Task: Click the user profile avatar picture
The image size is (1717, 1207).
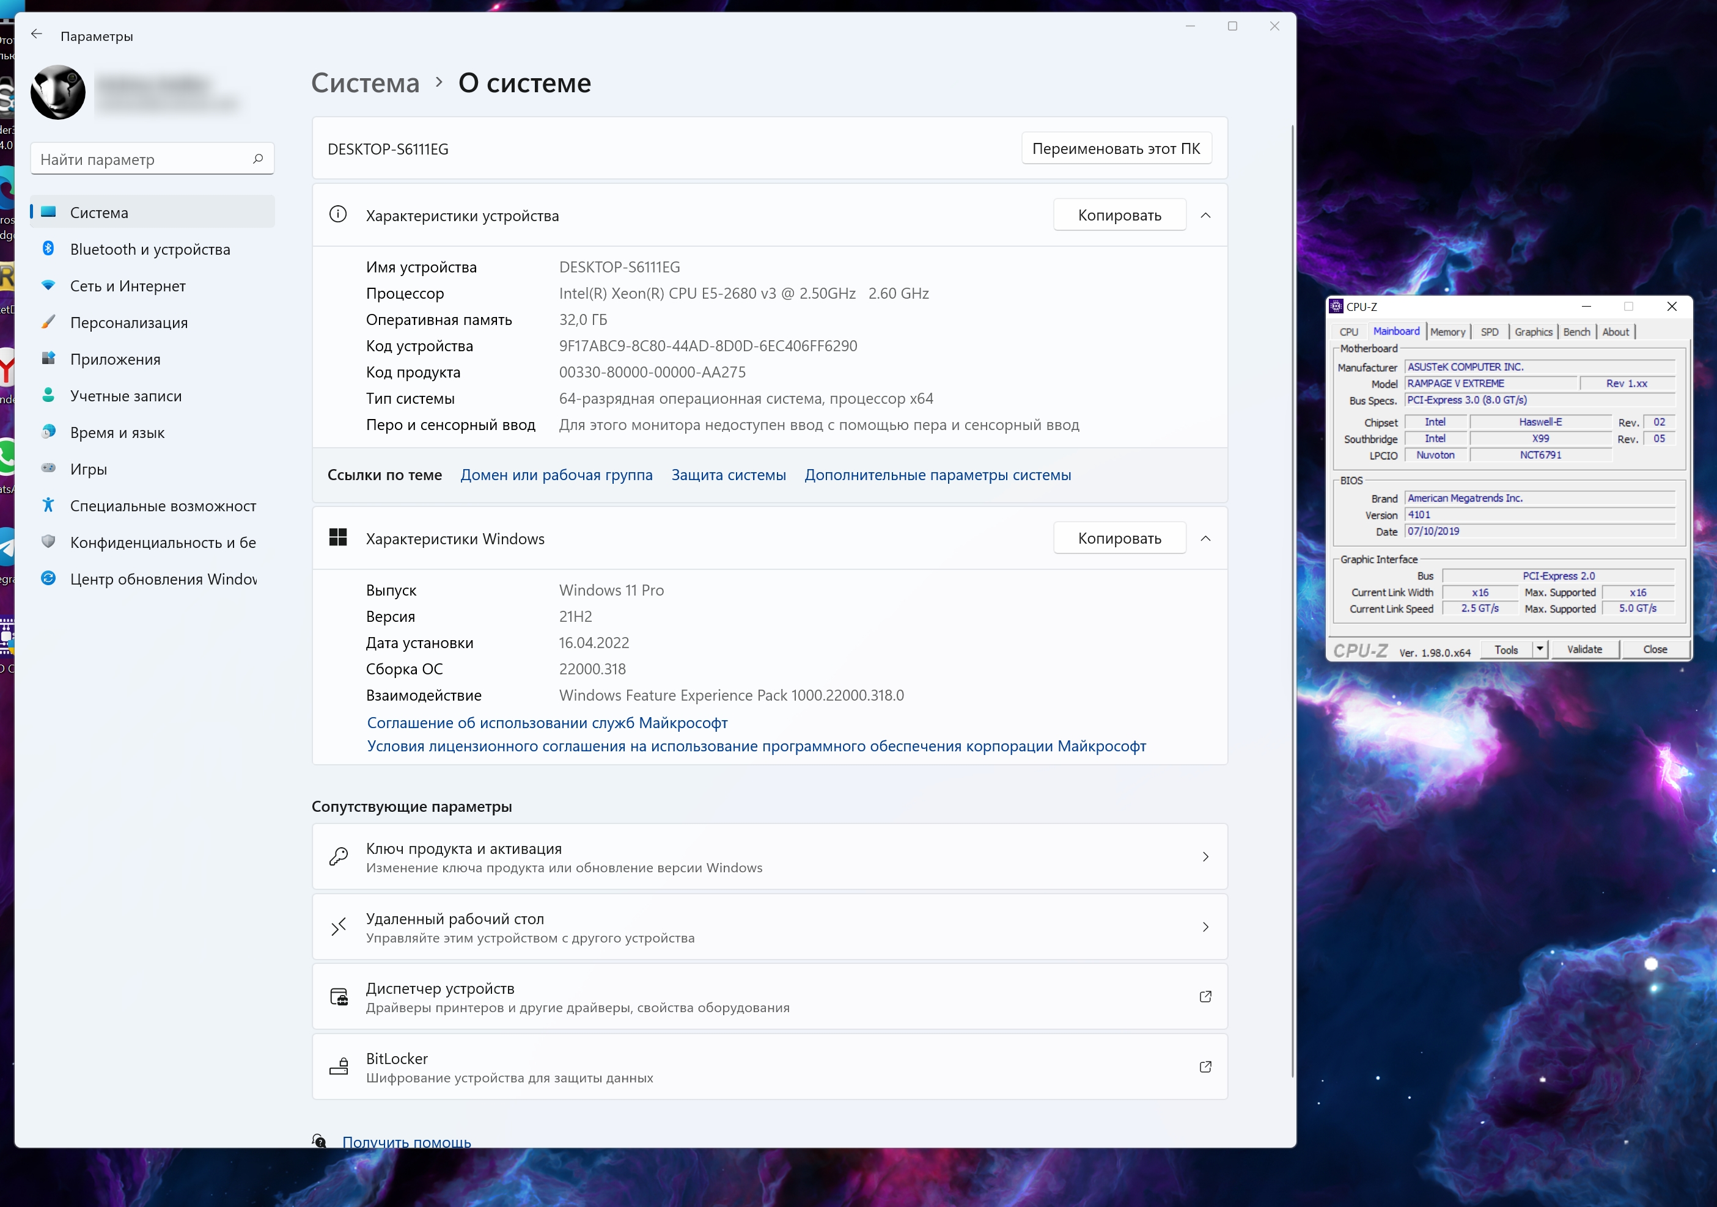Action: [x=58, y=93]
